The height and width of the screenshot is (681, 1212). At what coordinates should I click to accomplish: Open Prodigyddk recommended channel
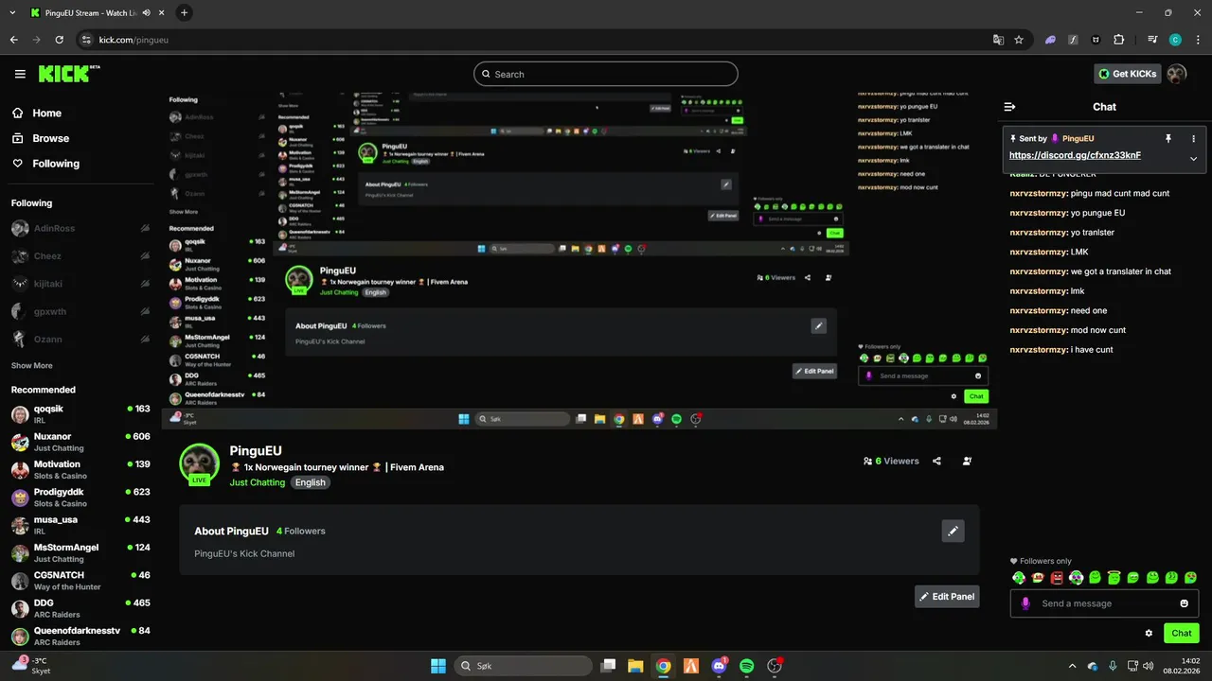click(x=80, y=498)
